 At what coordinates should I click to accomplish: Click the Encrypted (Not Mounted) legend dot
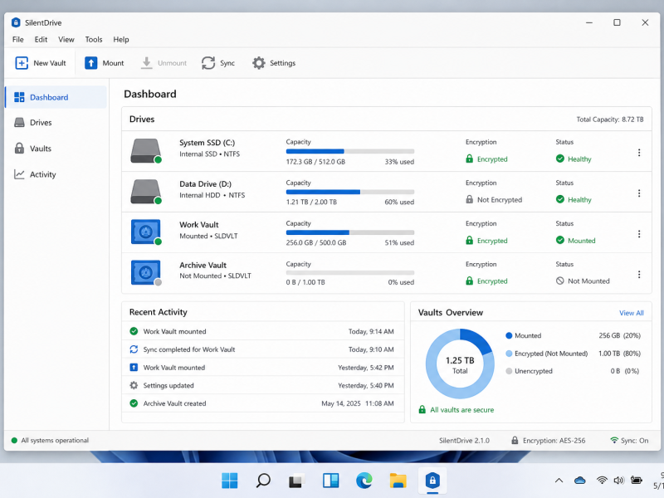(x=509, y=354)
